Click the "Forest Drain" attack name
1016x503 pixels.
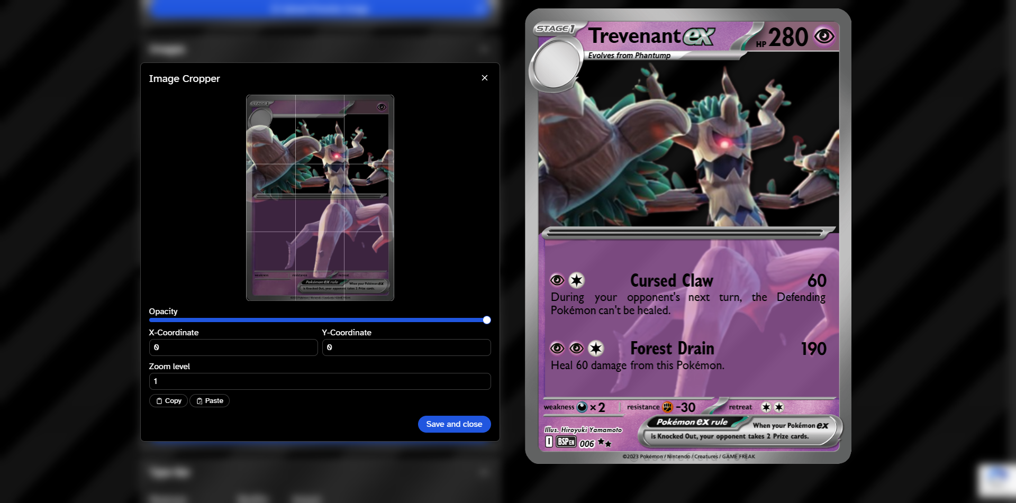[672, 349]
